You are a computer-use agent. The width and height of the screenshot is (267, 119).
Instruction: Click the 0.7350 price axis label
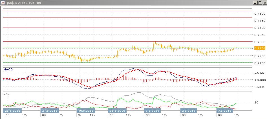click(259, 35)
